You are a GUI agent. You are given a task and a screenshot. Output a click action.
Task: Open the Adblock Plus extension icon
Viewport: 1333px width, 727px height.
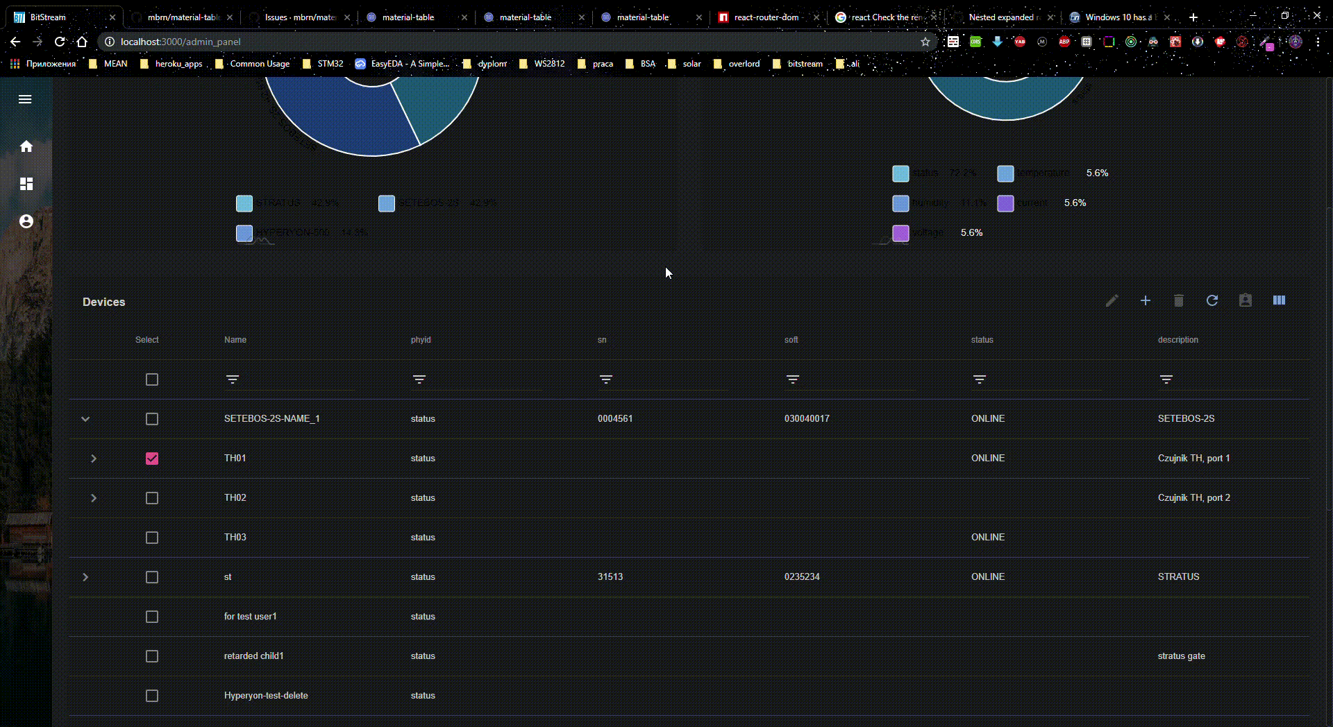tap(1065, 42)
